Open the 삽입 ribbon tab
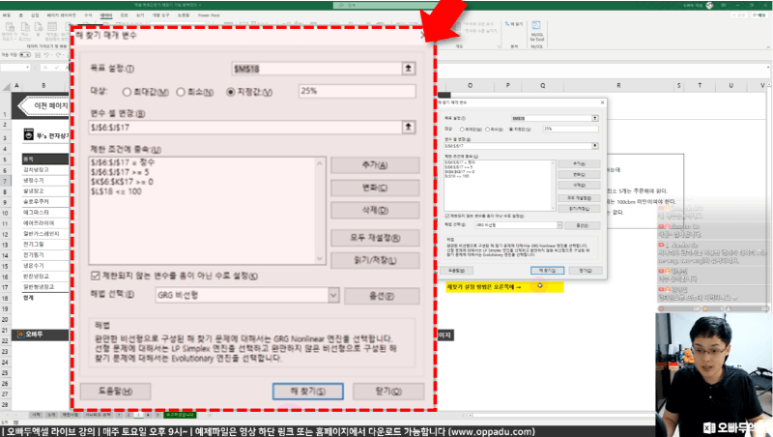This screenshot has height=437, width=773. coord(35,15)
